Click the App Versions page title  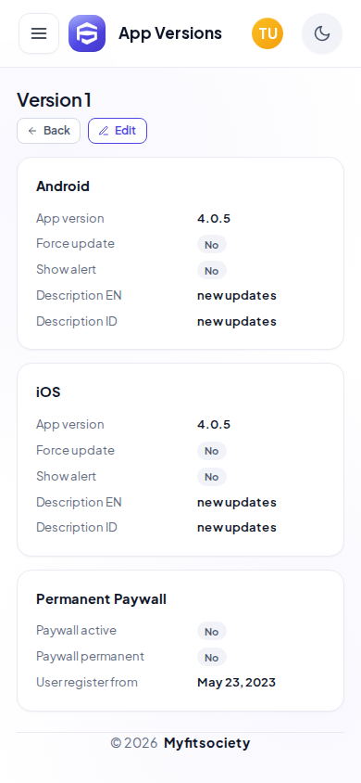pos(170,33)
